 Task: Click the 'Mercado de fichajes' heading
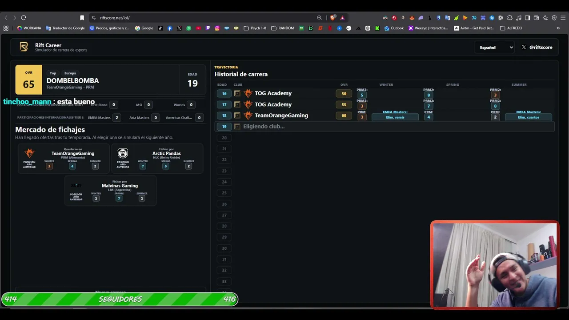click(50, 130)
